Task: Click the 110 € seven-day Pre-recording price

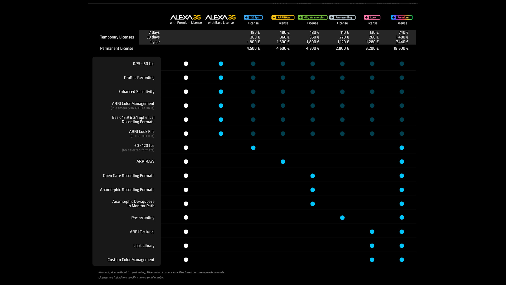Action: pos(344,32)
